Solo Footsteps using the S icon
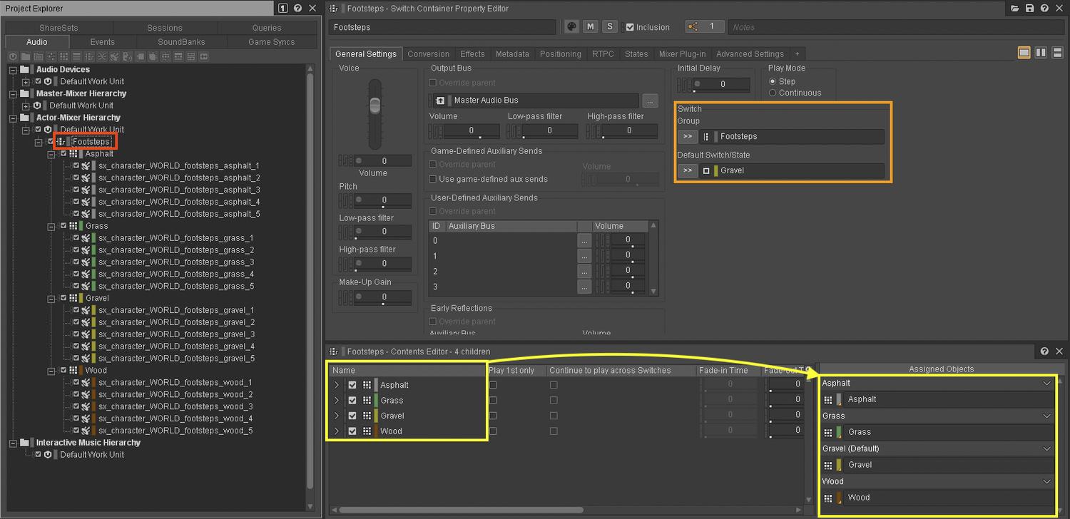The width and height of the screenshot is (1070, 519). [609, 26]
